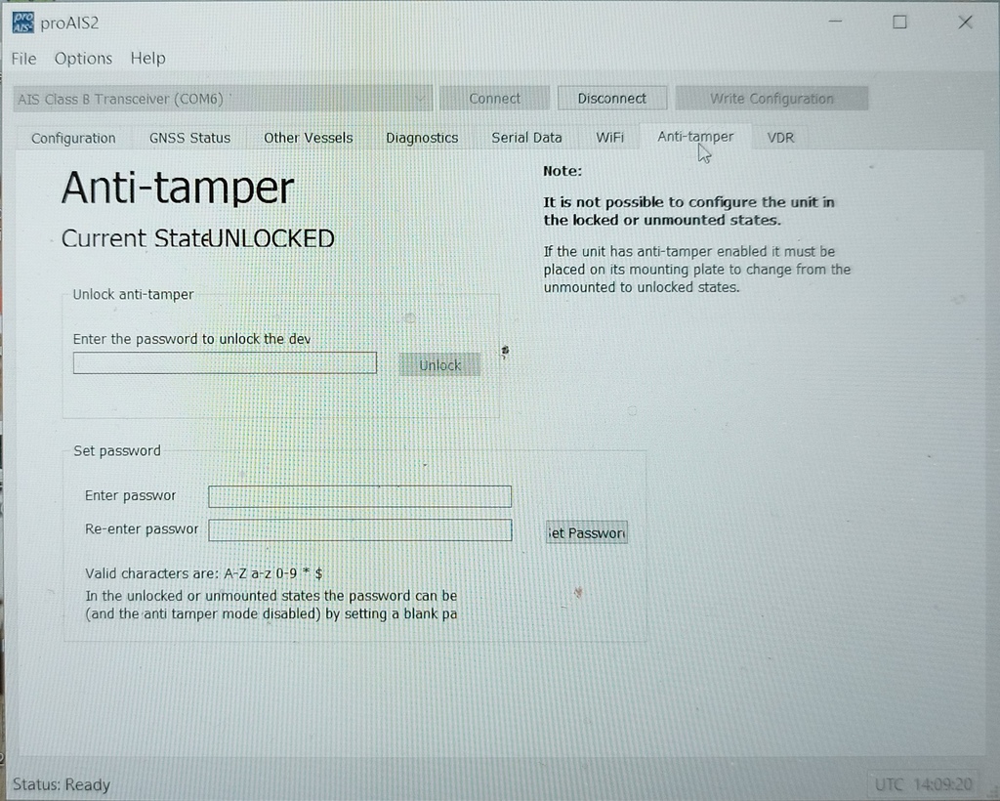The image size is (1000, 801).
Task: Focus the unlock password input field
Action: 225,362
